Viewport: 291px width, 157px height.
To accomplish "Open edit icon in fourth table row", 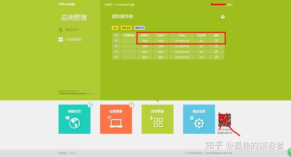I will coord(216,57).
